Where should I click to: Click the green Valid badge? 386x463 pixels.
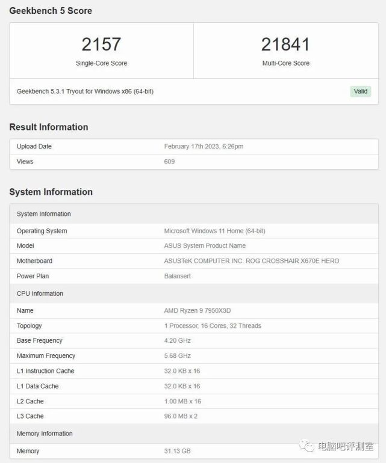(361, 91)
